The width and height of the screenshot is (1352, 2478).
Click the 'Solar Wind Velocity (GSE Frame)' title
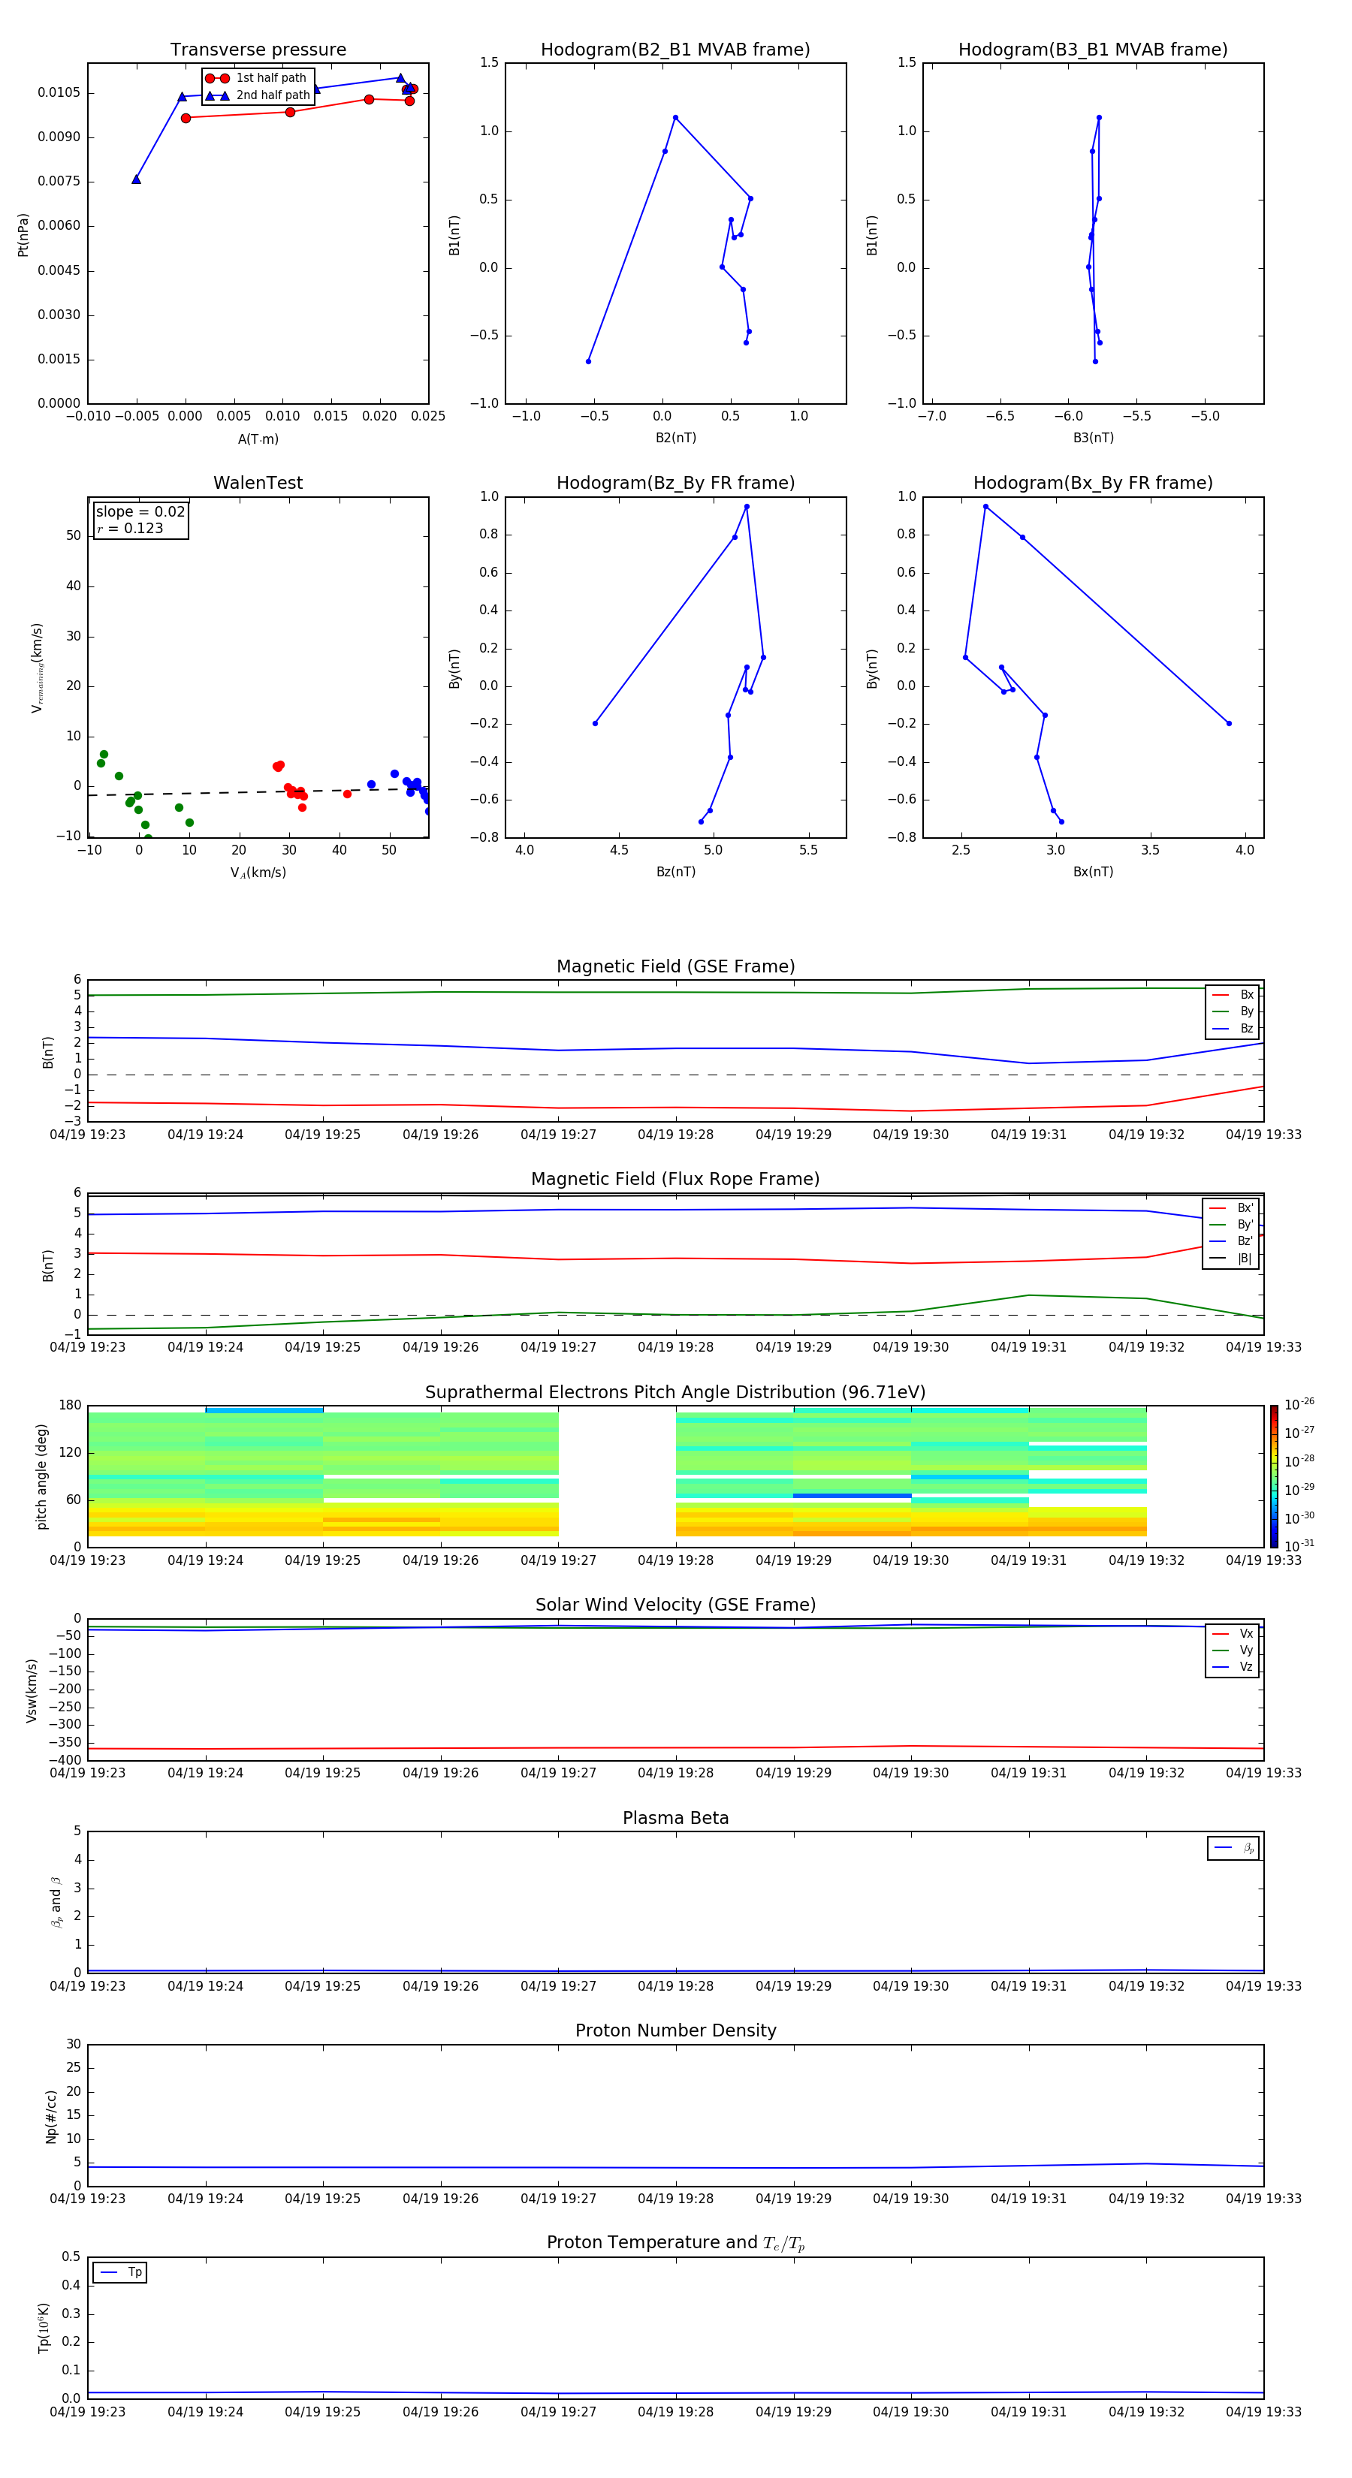tap(675, 1605)
